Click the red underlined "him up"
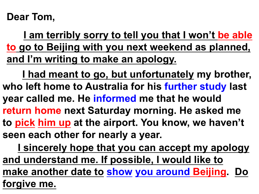The height and width of the screenshot is (194, 259). pos(54,123)
